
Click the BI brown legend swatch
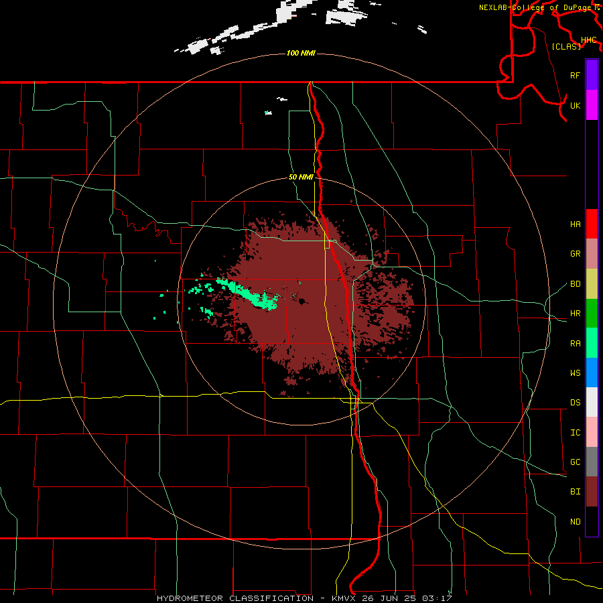(x=592, y=492)
